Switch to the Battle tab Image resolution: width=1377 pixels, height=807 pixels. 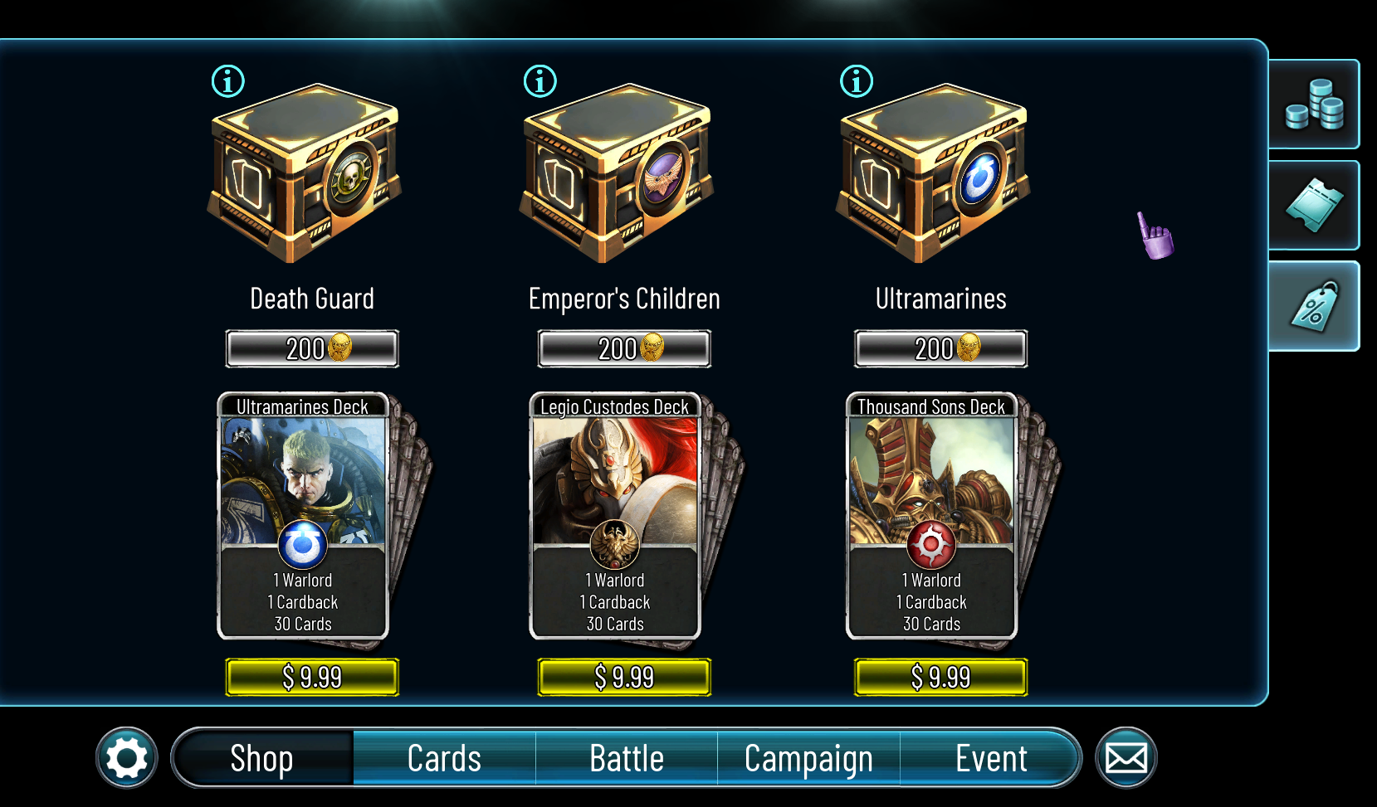pyautogui.click(x=627, y=758)
